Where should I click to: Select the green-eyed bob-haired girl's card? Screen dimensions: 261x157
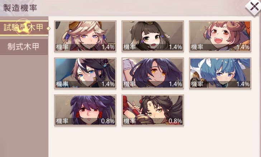coord(153,36)
